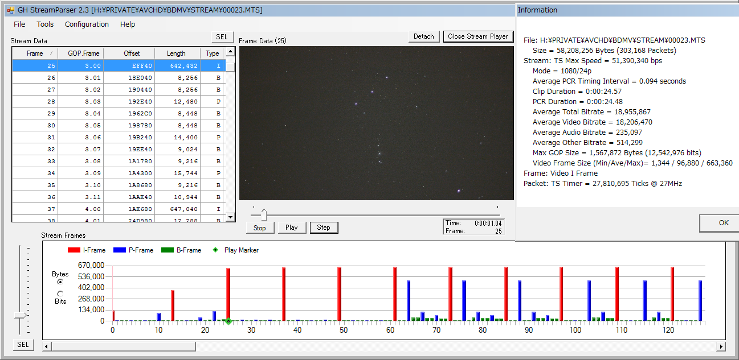This screenshot has width=739, height=360.
Task: Sort by the Length column header
Action: pos(176,53)
